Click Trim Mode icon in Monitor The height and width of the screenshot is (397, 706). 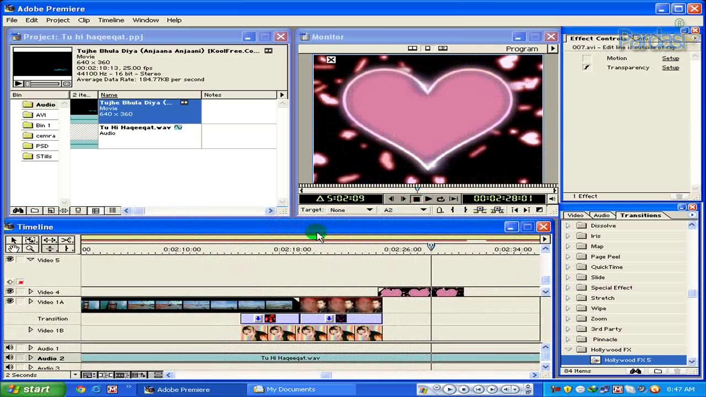pyautogui.click(x=442, y=49)
